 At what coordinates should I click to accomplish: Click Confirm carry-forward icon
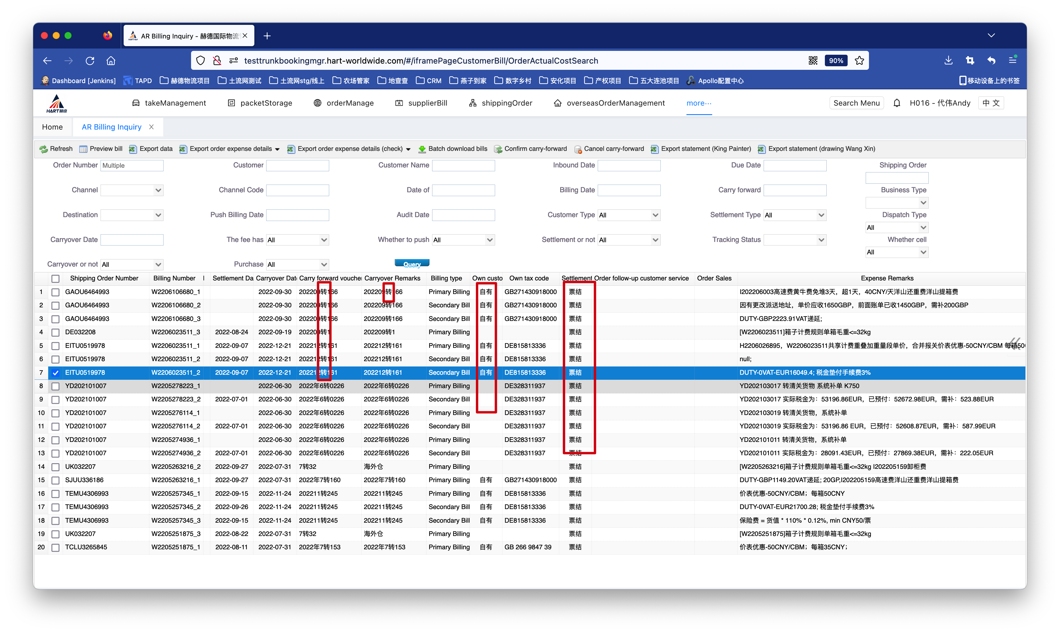[x=497, y=149]
